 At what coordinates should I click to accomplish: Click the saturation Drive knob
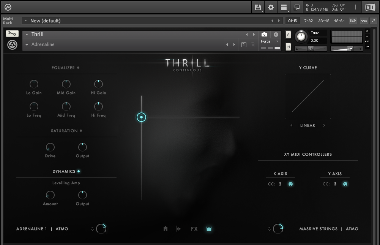[50, 147]
